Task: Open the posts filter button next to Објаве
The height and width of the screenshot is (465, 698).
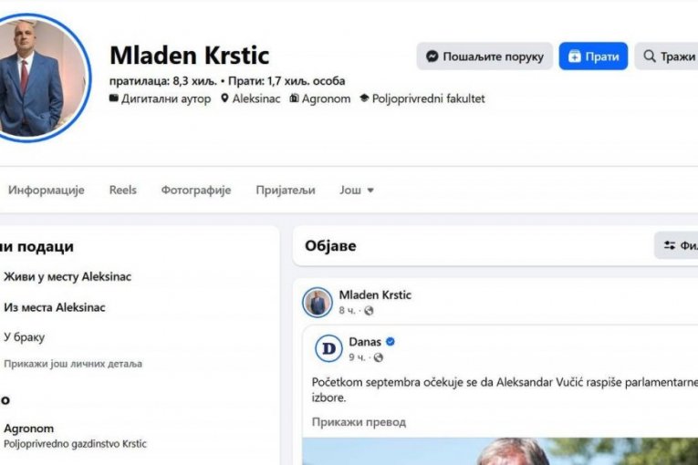Action: pos(676,245)
